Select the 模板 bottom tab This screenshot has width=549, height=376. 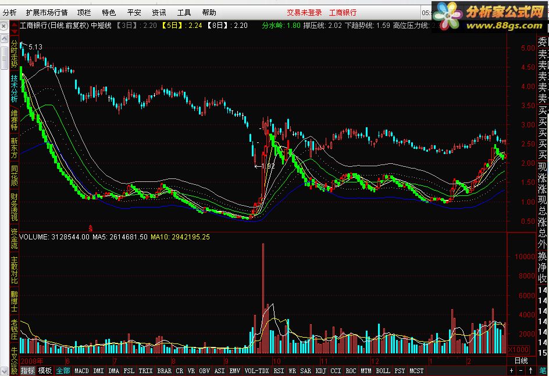point(45,371)
